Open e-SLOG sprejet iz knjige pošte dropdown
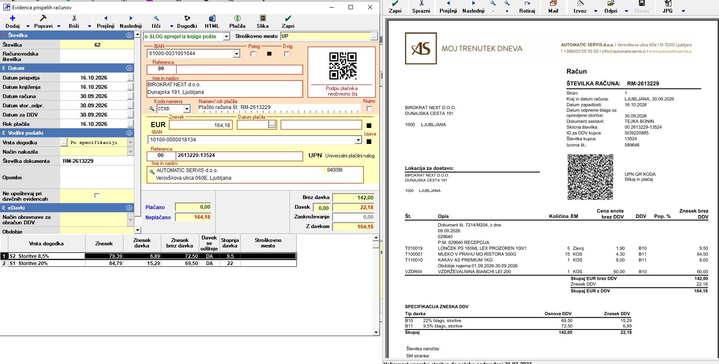The height and width of the screenshot is (364, 719). click(x=226, y=37)
